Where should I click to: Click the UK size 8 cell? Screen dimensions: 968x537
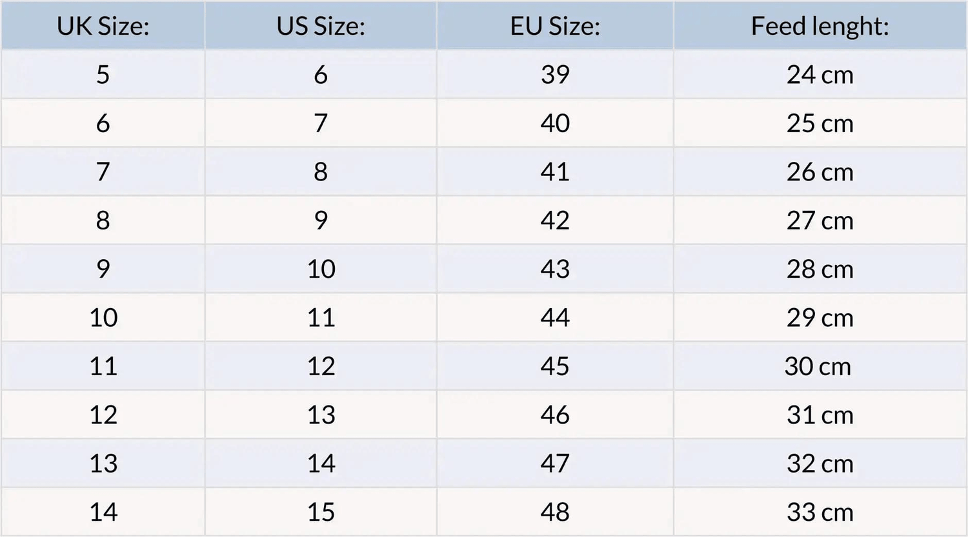[x=103, y=220]
